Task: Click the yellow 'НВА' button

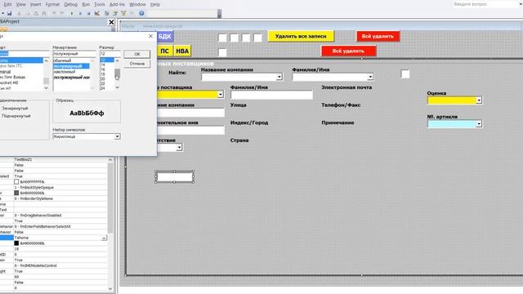Action: tap(182, 51)
